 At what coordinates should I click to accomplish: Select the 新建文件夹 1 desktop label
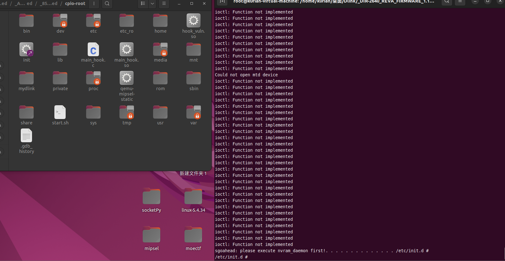coord(193,173)
